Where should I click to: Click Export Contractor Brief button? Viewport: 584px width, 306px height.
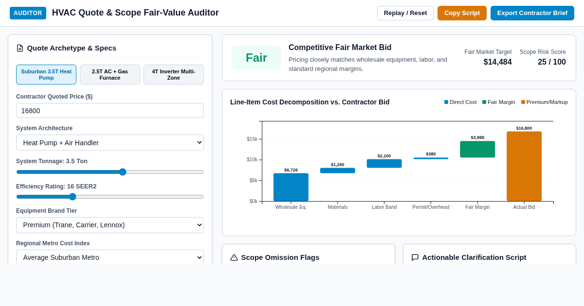[532, 13]
